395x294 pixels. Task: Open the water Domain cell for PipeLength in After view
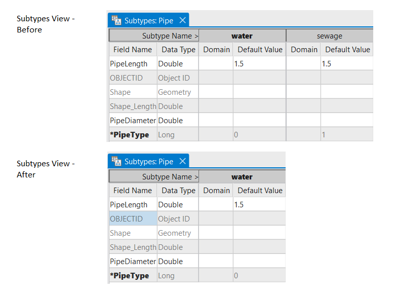tap(216, 205)
